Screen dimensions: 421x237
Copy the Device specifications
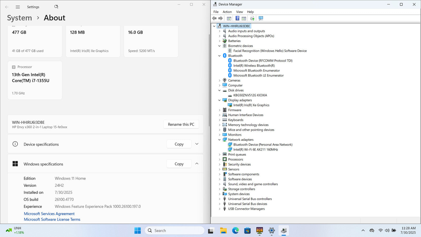(179, 144)
